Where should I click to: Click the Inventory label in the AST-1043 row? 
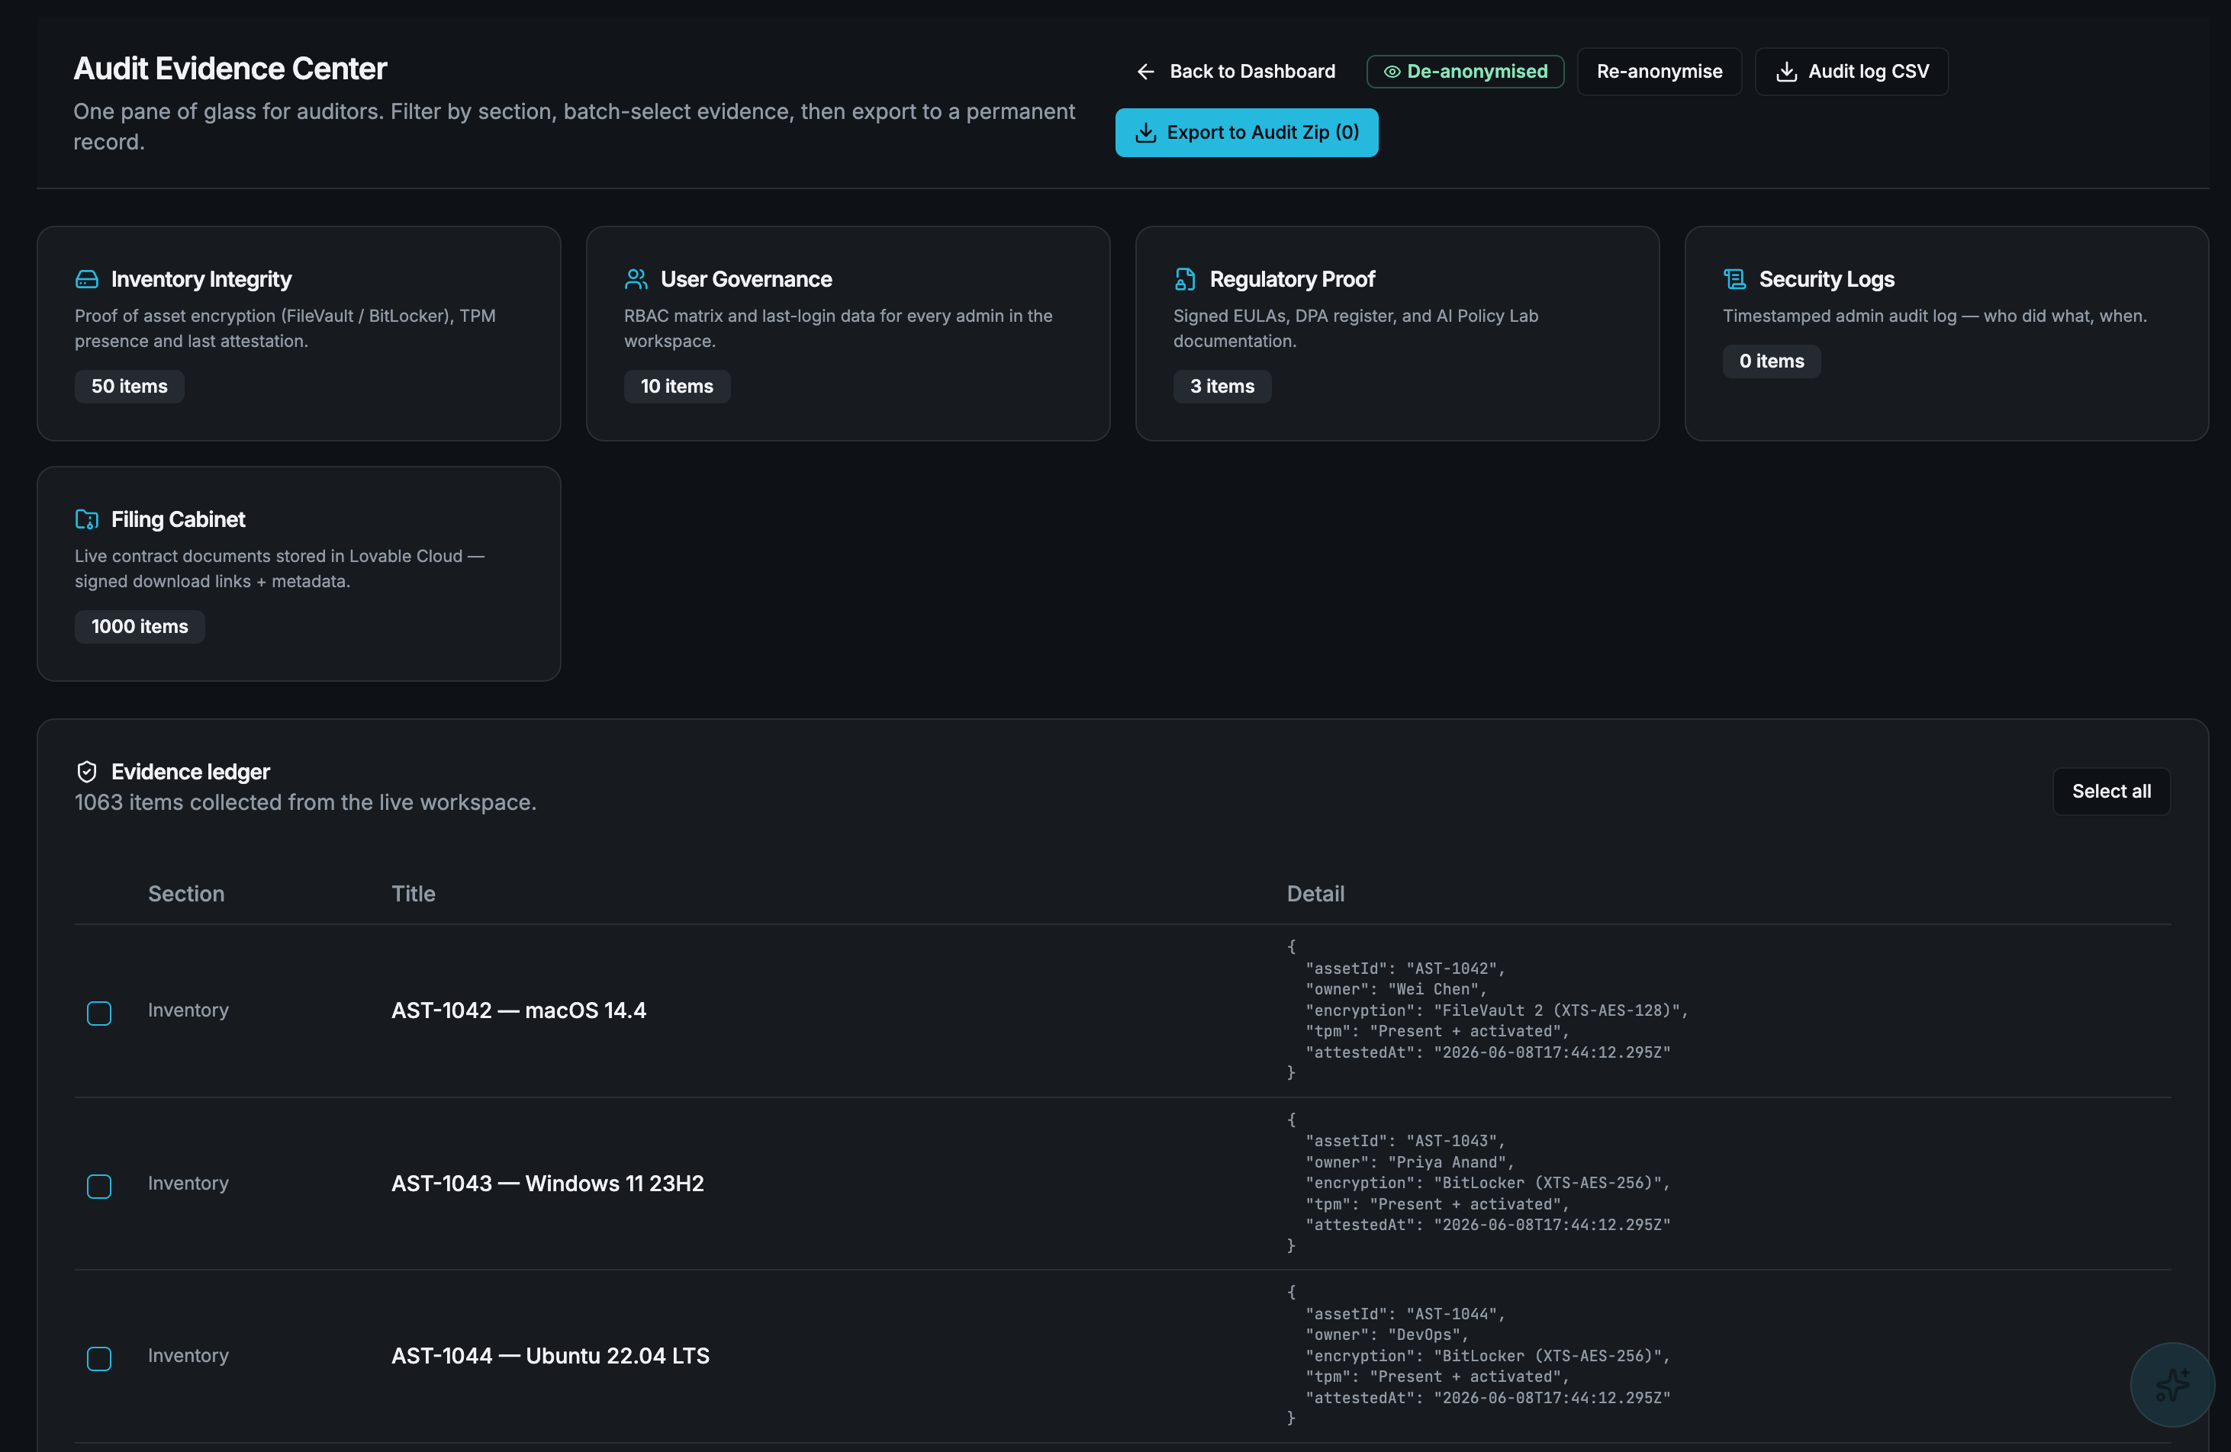pos(188,1183)
